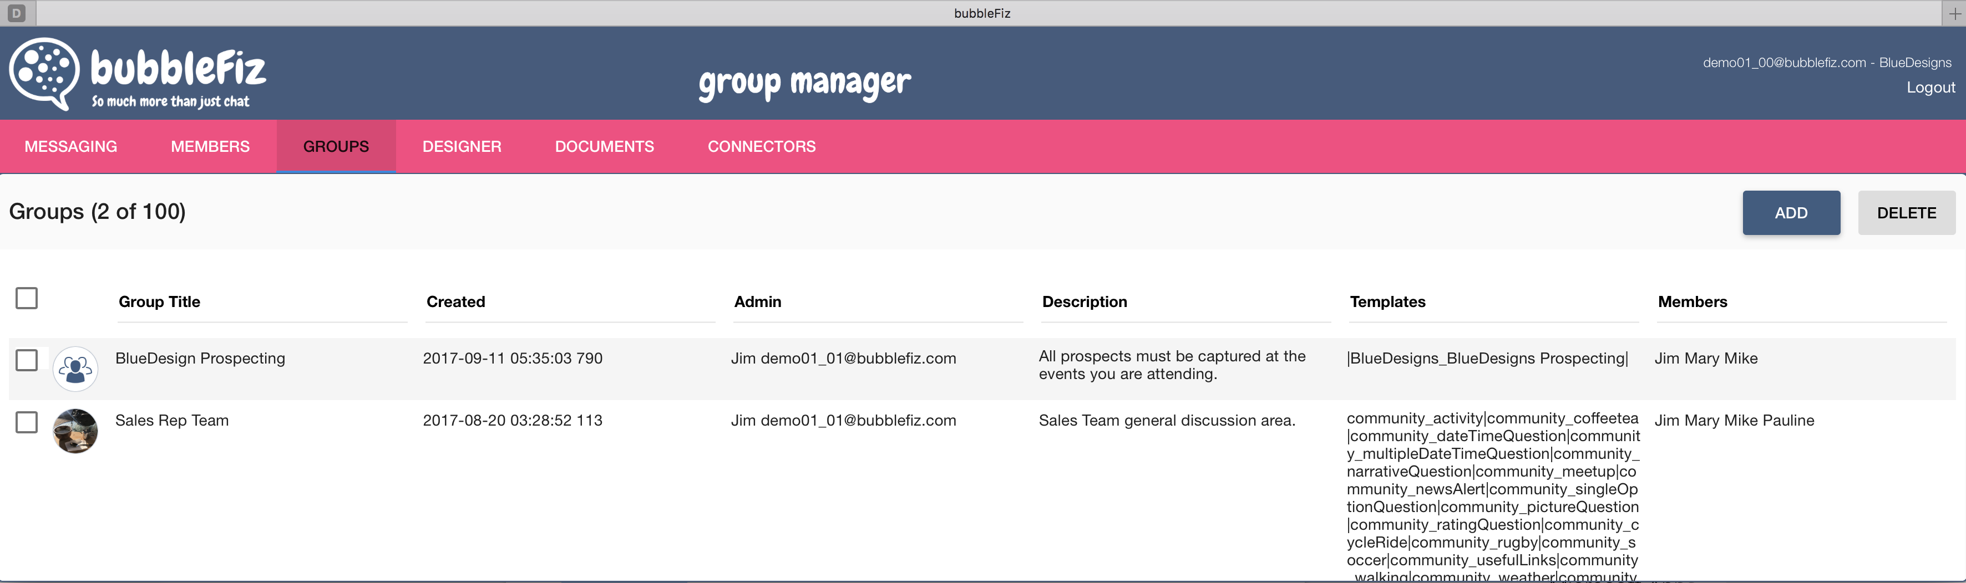This screenshot has height=583, width=1966.
Task: Check the BlueDesign Prospecting row checkbox
Action: coord(27,360)
